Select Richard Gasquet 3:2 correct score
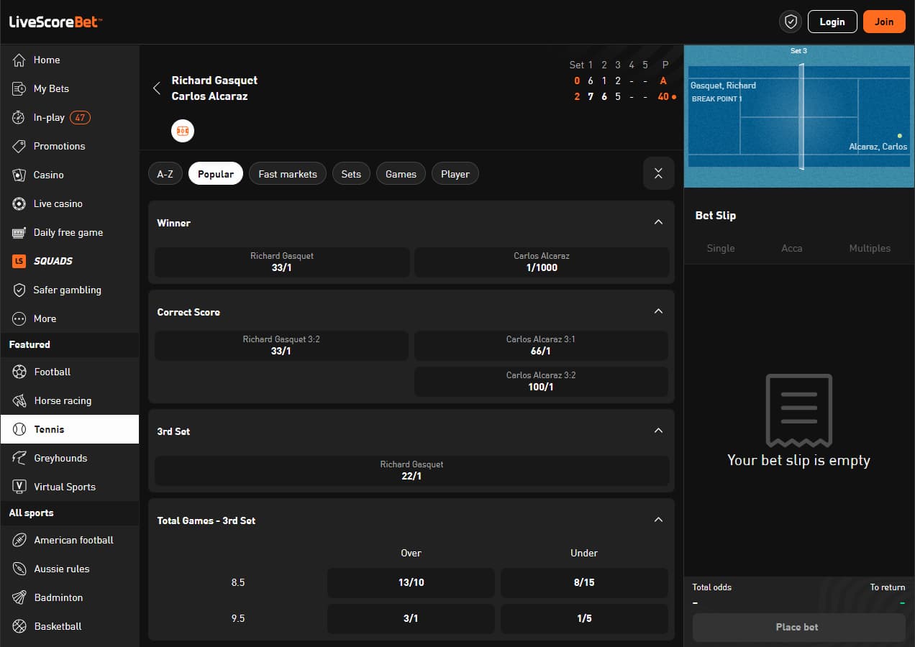Screen dimensions: 915x647 pyautogui.click(x=281, y=346)
